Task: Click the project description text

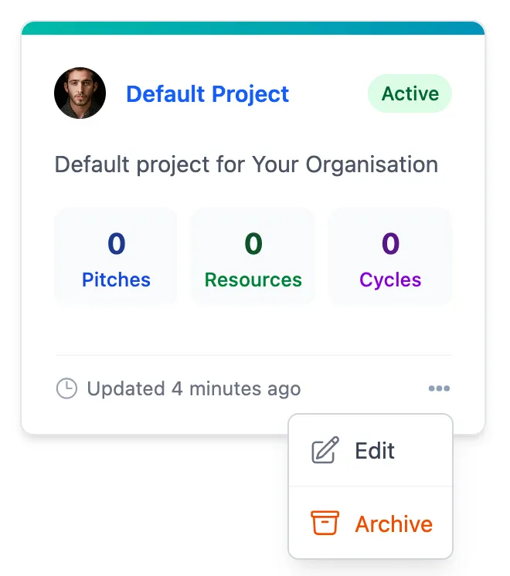Action: coord(246,164)
